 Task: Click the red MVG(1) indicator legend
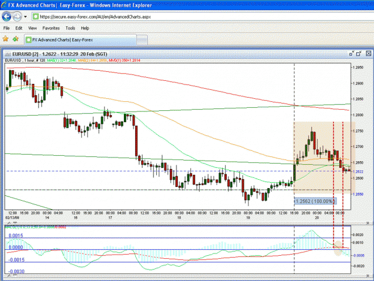tap(124, 61)
